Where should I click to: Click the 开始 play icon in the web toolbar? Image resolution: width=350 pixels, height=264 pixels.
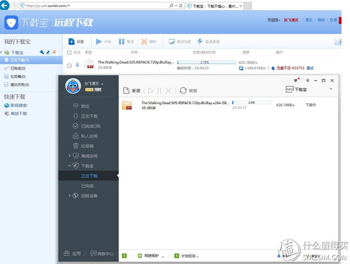(99, 41)
